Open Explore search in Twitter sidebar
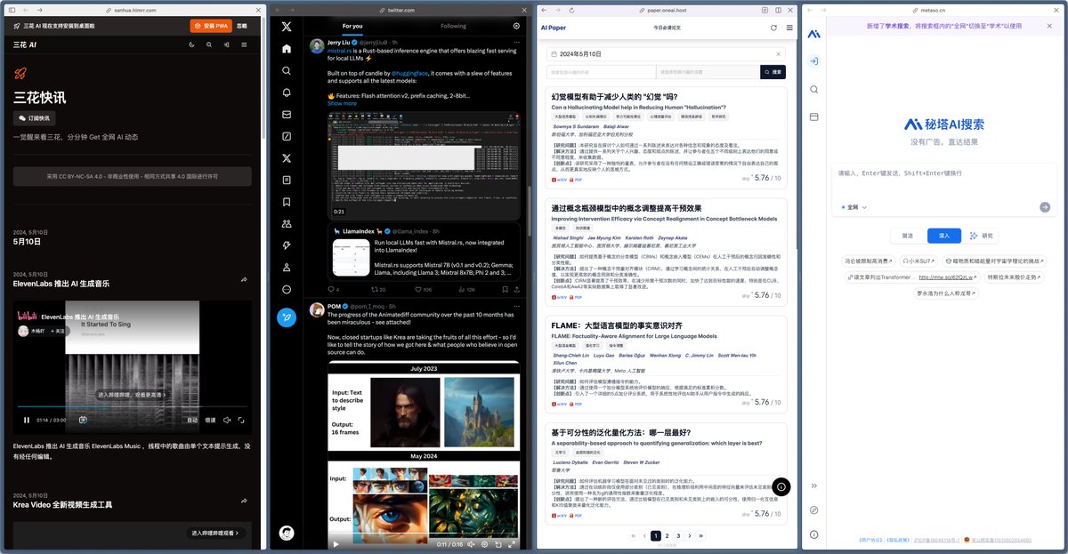The image size is (1068, 554). (x=287, y=70)
